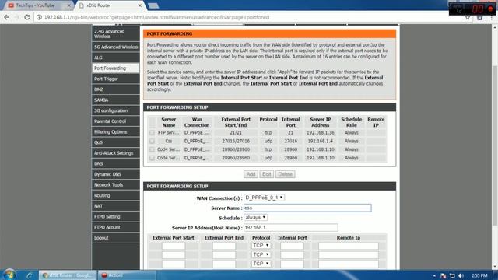
Task: Open the NAT page
Action: pyautogui.click(x=116, y=206)
